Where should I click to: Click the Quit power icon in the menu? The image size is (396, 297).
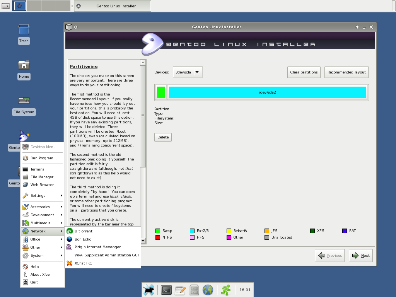(26, 282)
